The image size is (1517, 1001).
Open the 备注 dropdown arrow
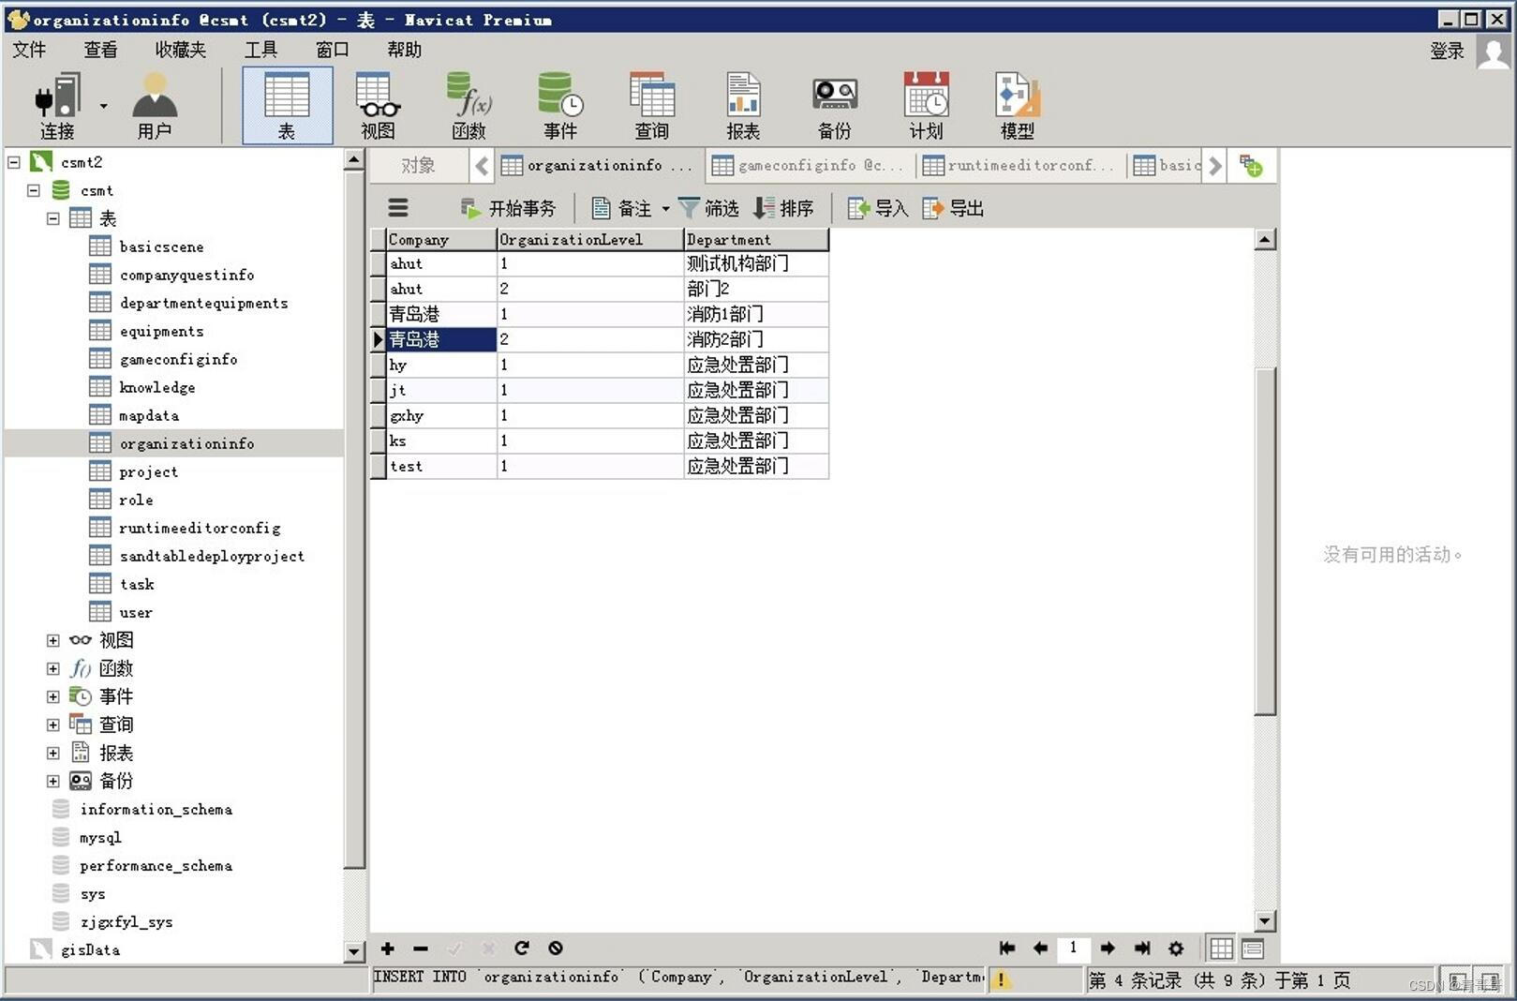coord(665,209)
